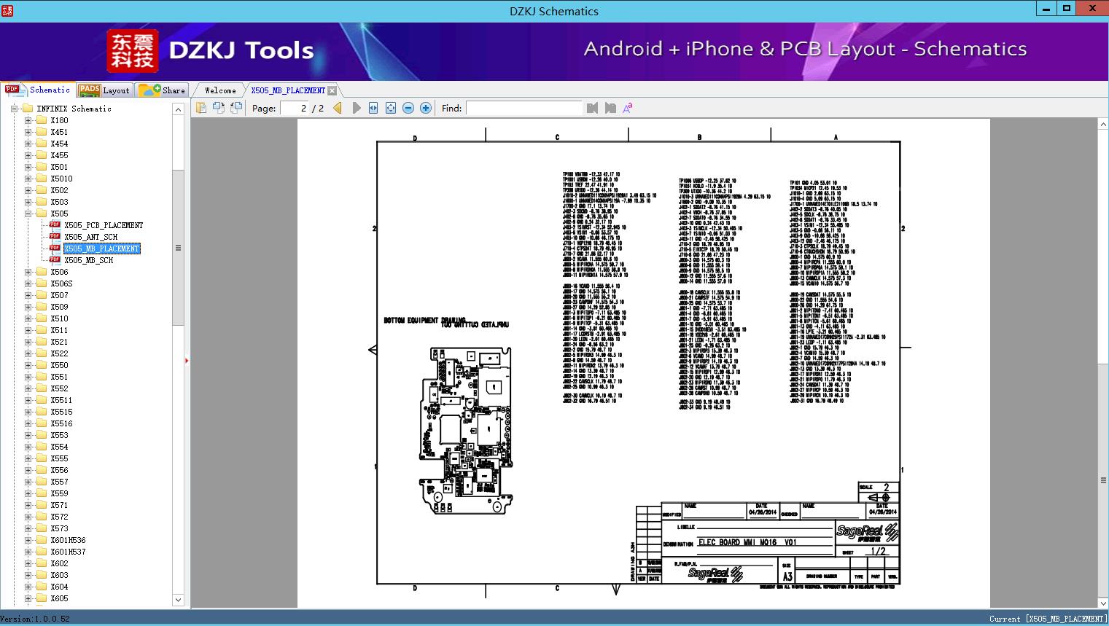The width and height of the screenshot is (1109, 626).
Task: Click tree panel scroll down arrow
Action: pyautogui.click(x=178, y=600)
